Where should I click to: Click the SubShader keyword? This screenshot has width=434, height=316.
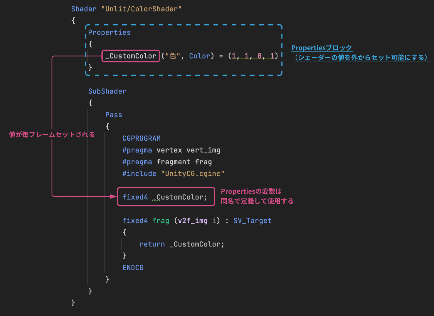point(107,91)
